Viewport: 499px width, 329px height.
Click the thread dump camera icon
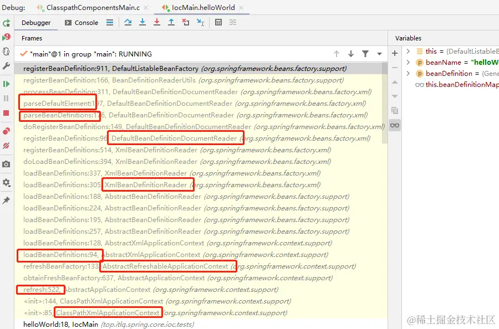(x=6, y=164)
